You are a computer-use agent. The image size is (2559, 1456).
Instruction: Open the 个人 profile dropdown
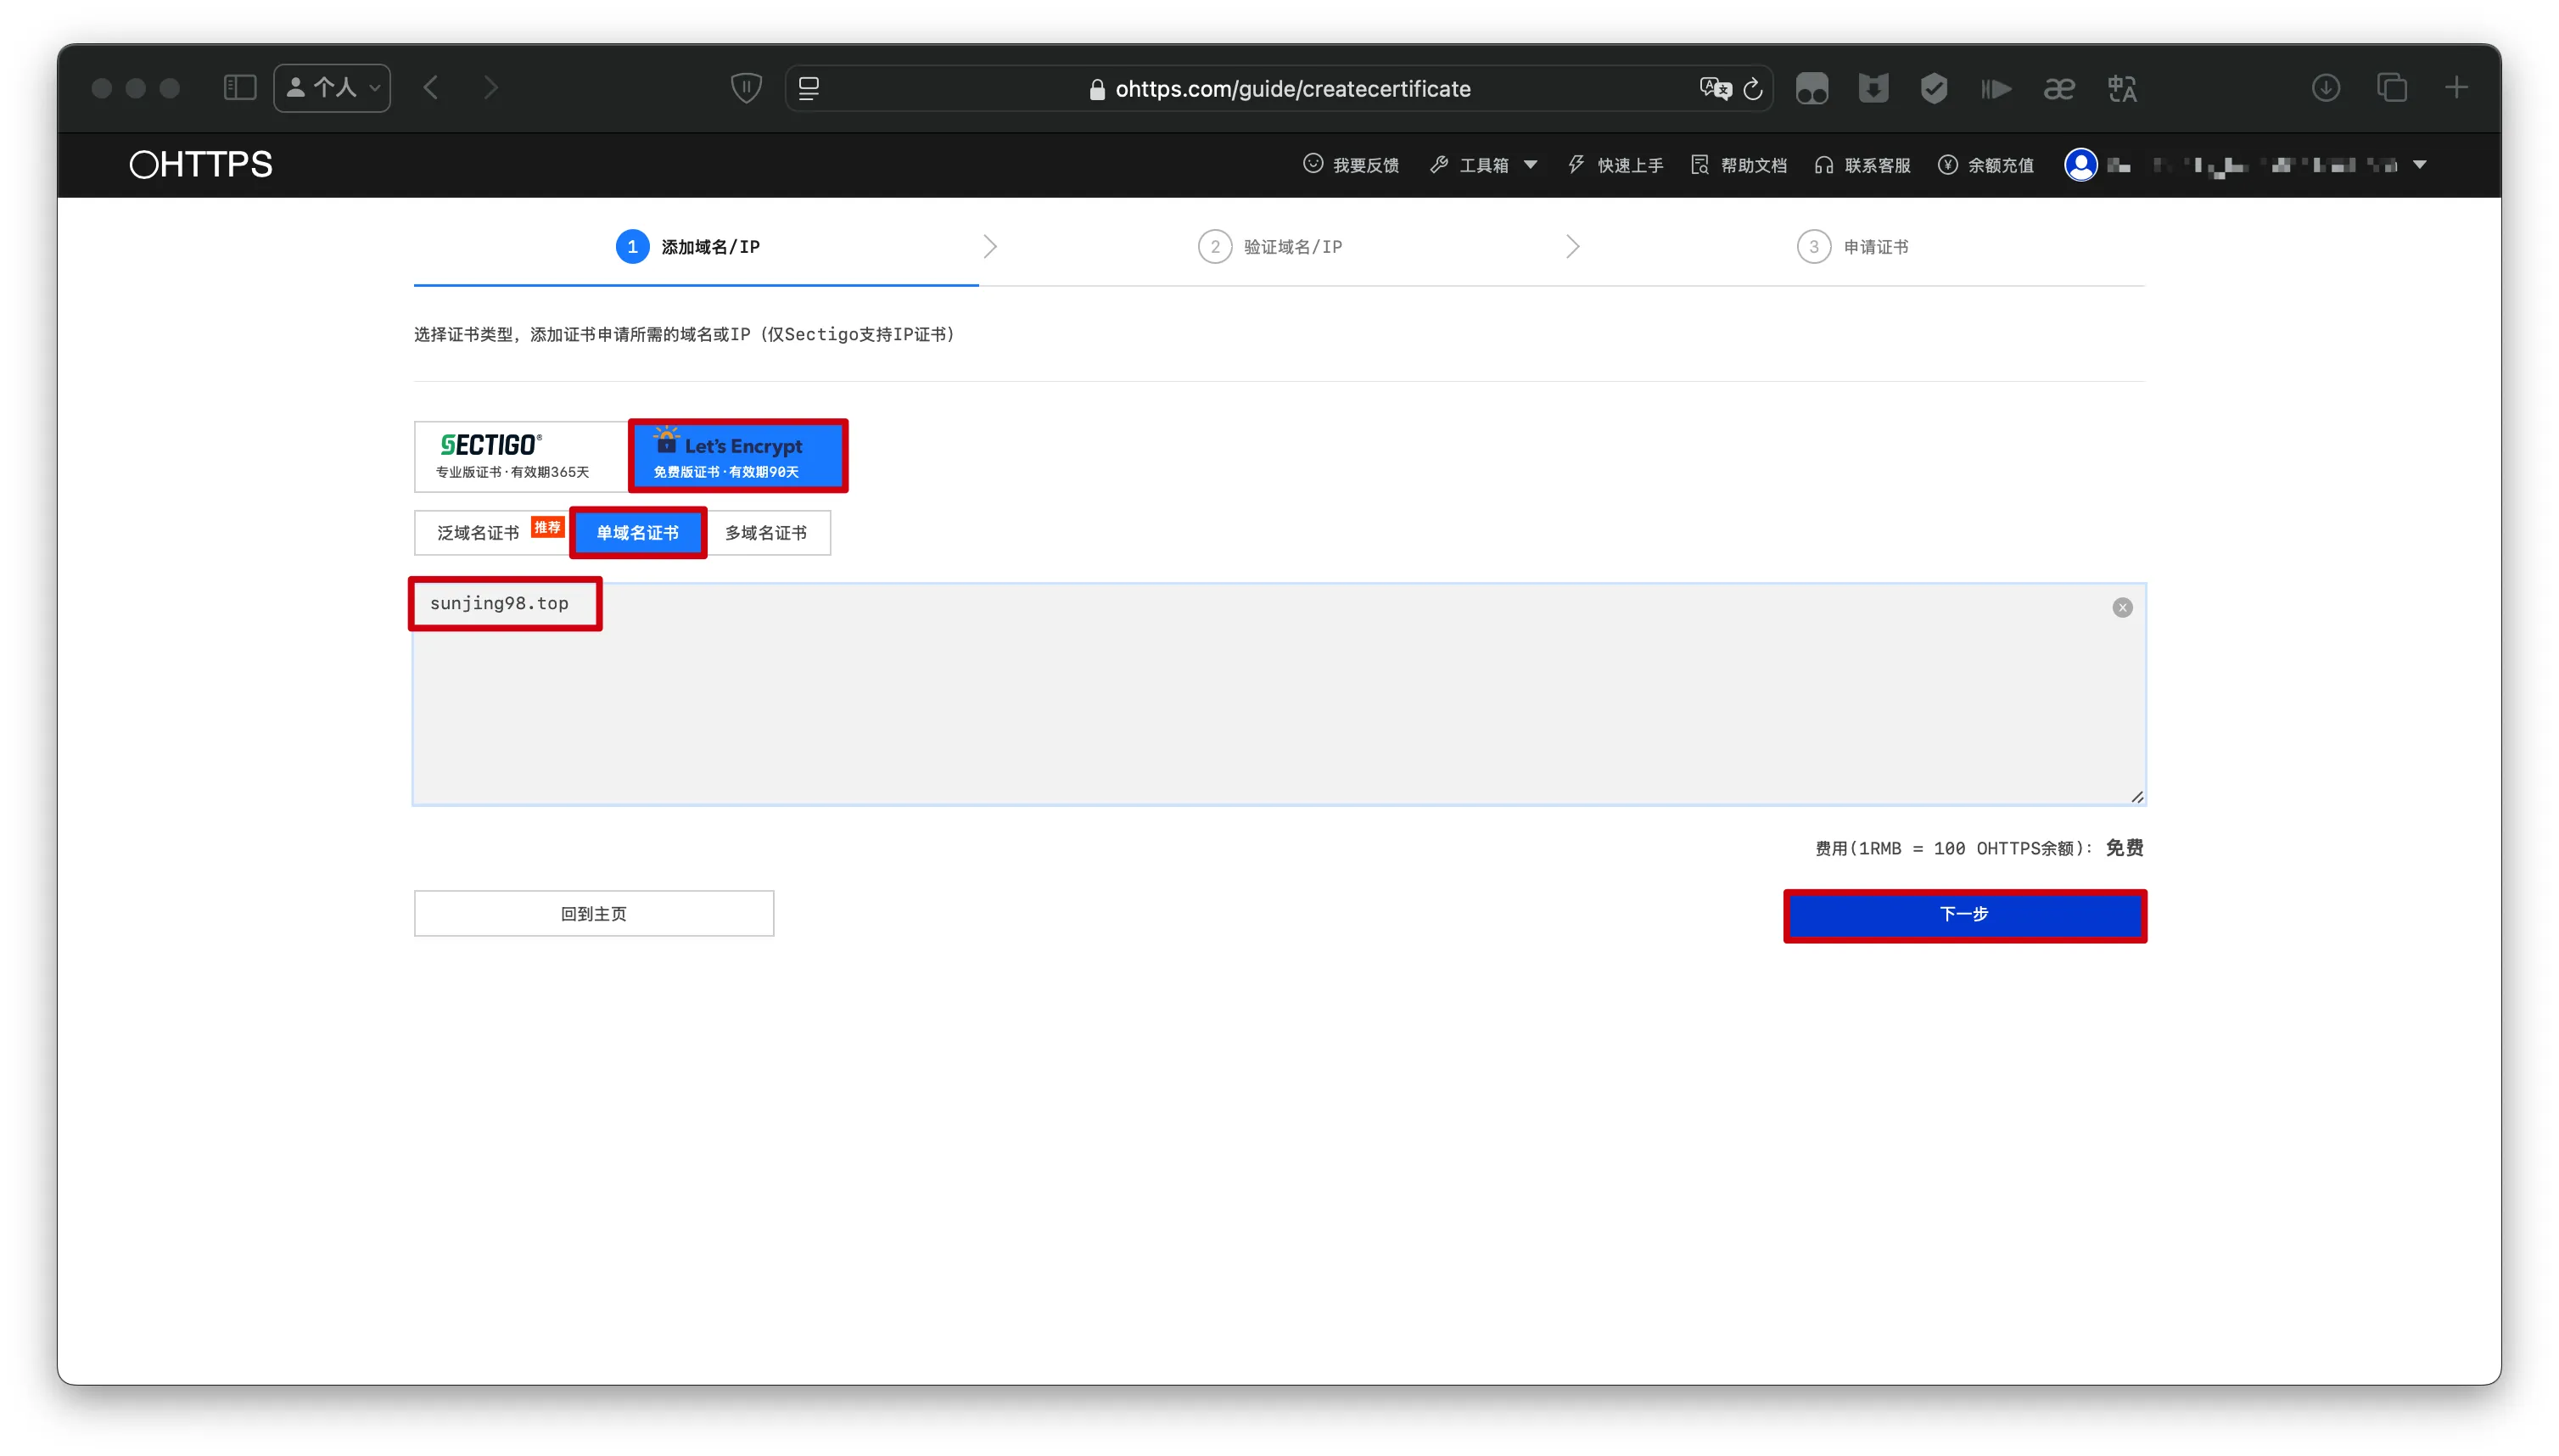332,88
